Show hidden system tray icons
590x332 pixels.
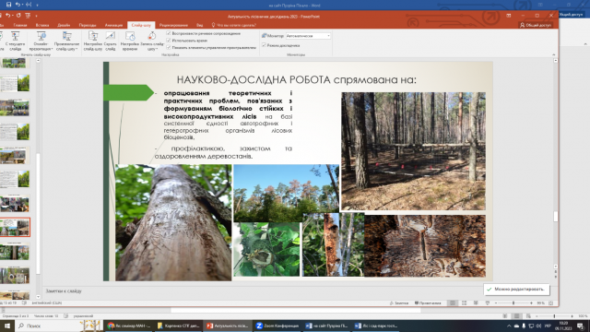[509, 326]
